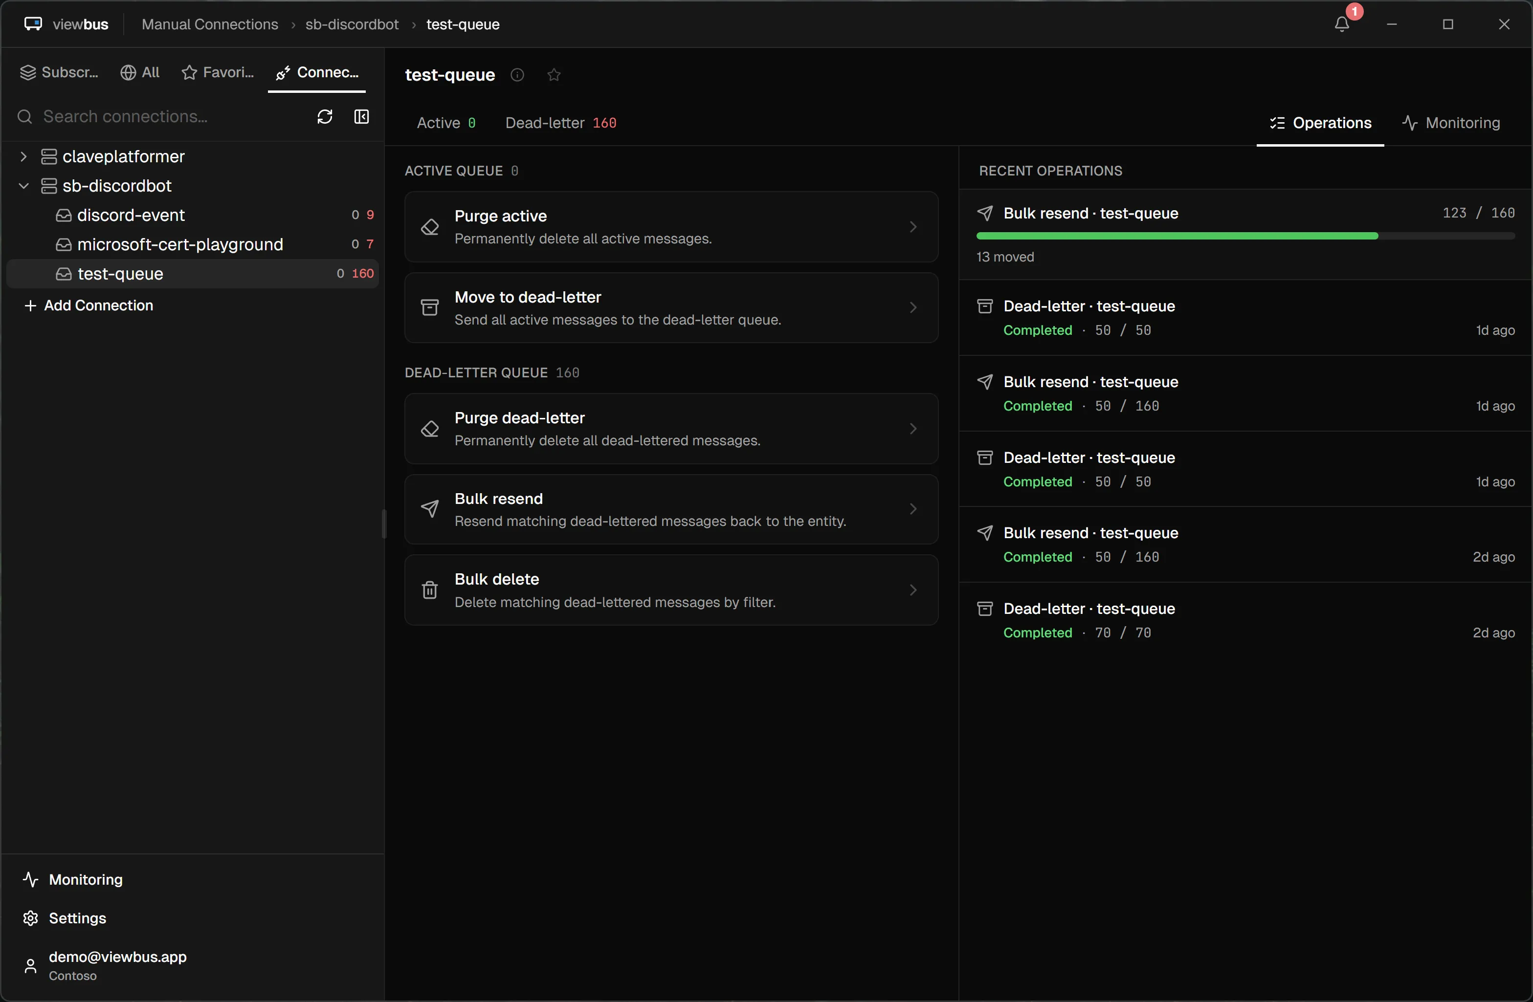The width and height of the screenshot is (1533, 1002).
Task: Open Bulk delete chevron arrow
Action: pos(913,590)
